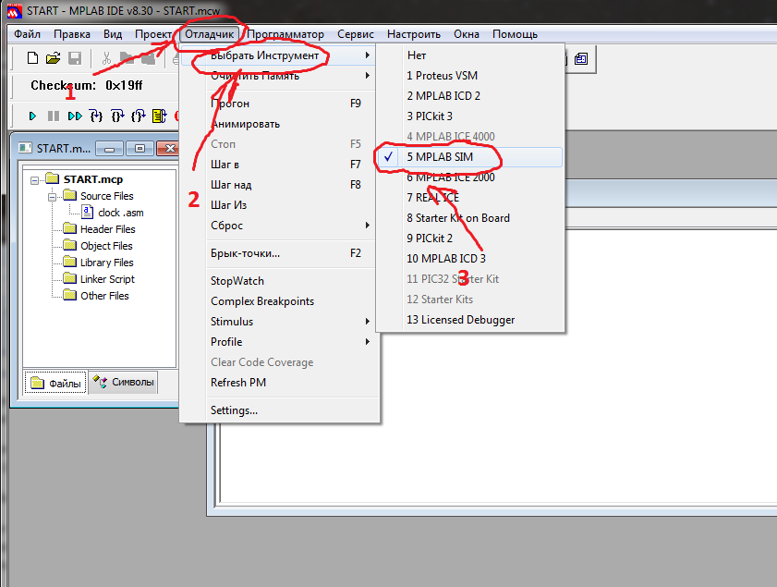Click the yellow Reset debugger icon

coord(159,116)
